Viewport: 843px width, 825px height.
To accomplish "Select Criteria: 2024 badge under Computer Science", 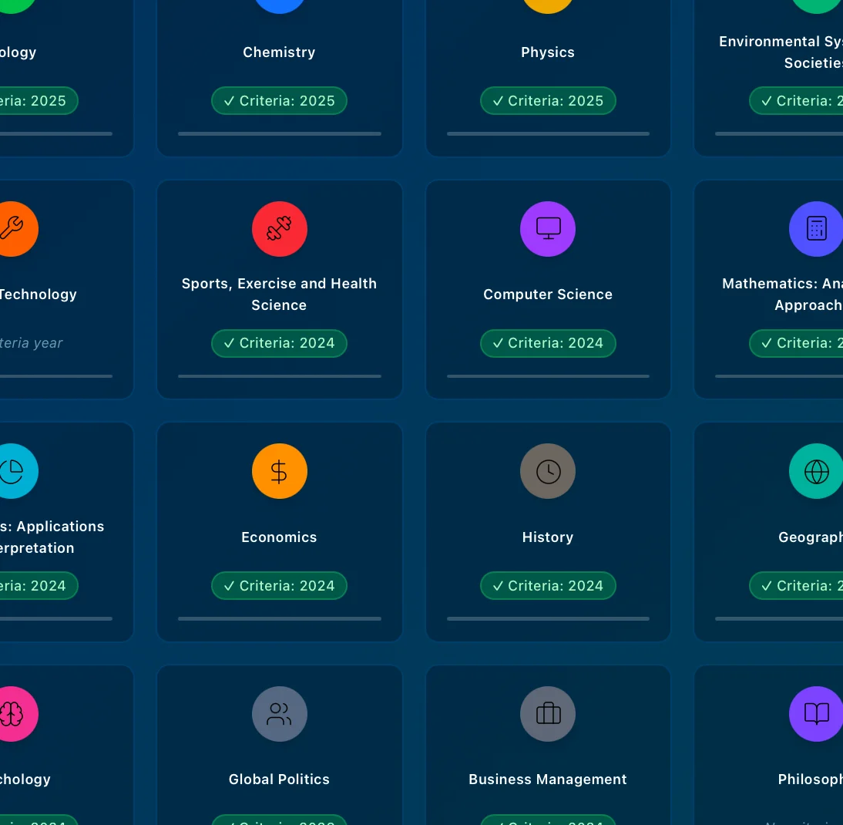I will coord(548,343).
